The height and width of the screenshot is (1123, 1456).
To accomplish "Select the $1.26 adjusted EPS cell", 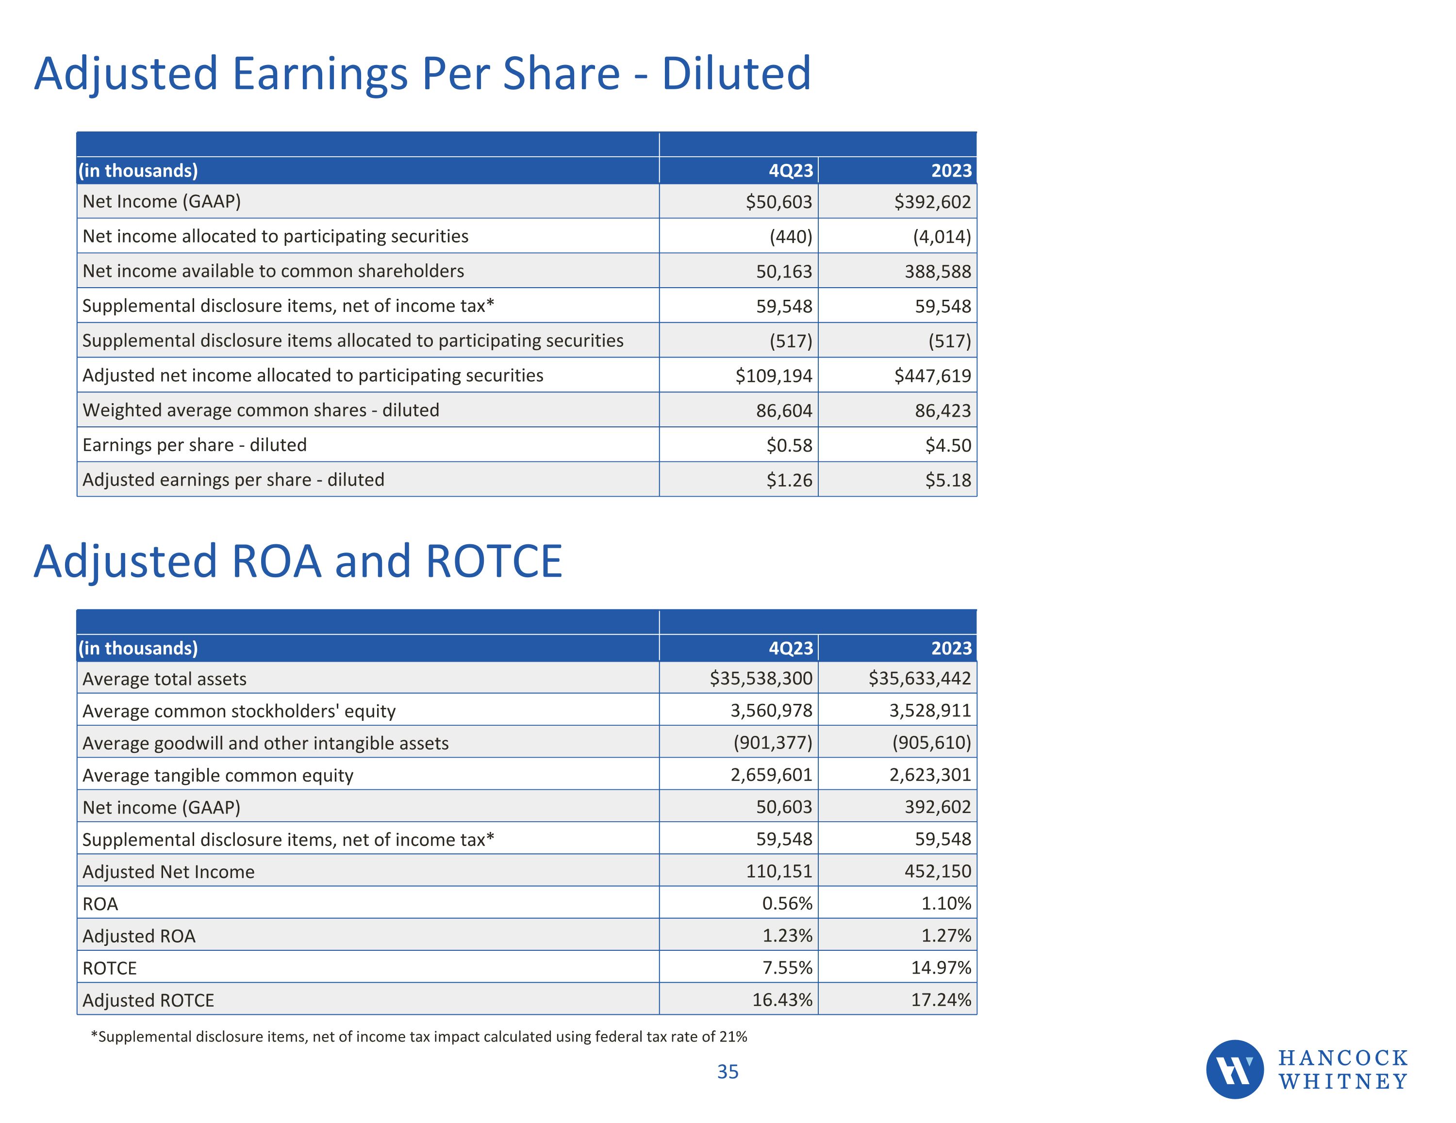I will pos(789,480).
